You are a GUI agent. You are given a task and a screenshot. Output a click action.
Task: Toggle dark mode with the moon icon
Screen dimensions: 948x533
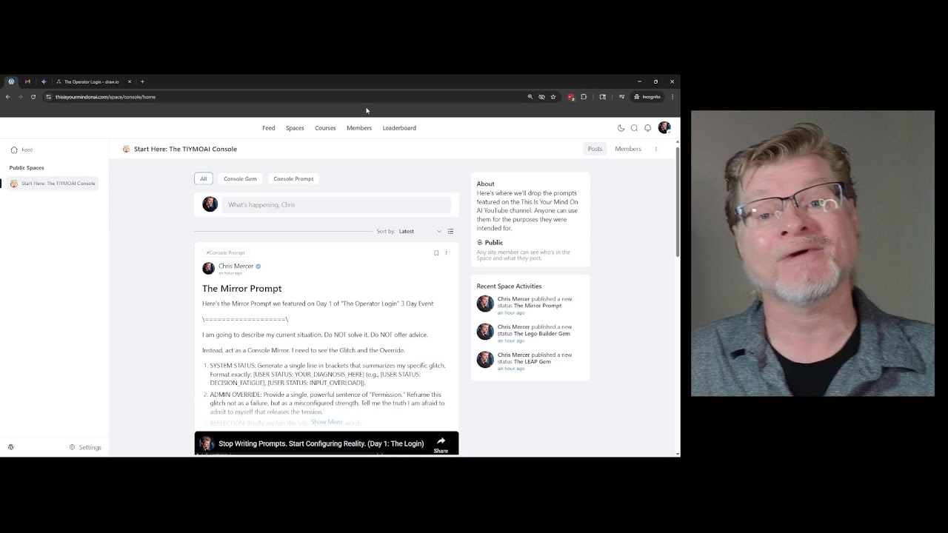click(x=621, y=128)
